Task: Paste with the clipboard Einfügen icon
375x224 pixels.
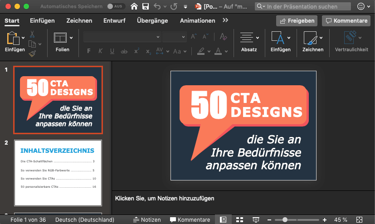Action: pyautogui.click(x=13, y=38)
